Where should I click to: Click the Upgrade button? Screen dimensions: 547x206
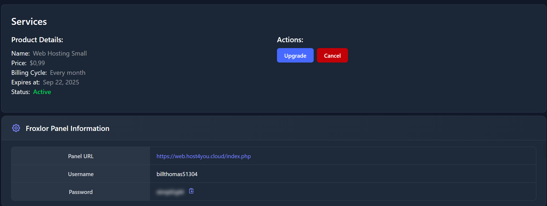pos(295,56)
